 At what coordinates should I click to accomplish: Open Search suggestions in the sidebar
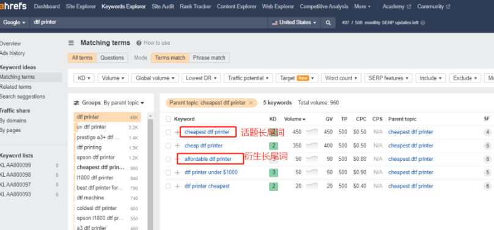(x=23, y=97)
